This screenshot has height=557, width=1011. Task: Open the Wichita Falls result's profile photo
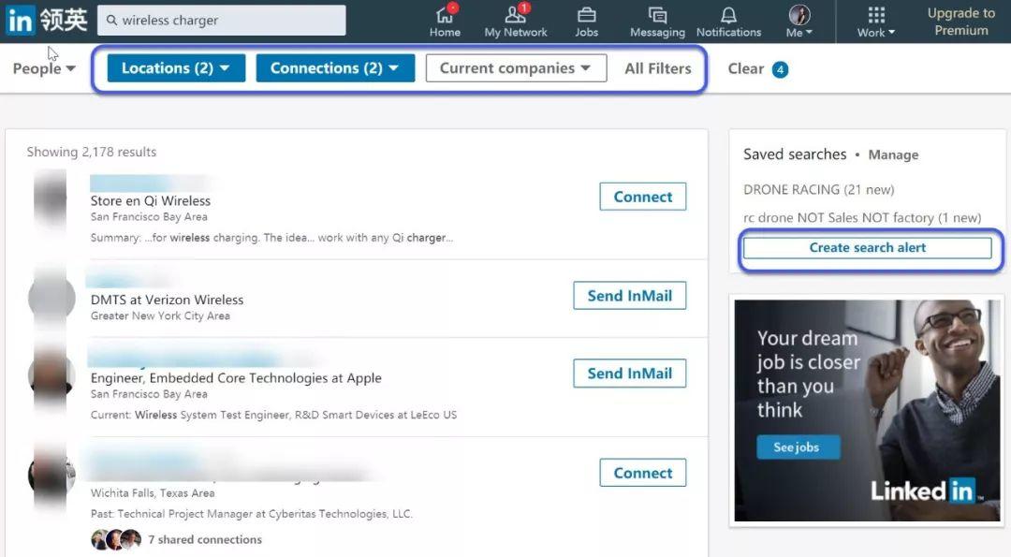pyautogui.click(x=51, y=475)
